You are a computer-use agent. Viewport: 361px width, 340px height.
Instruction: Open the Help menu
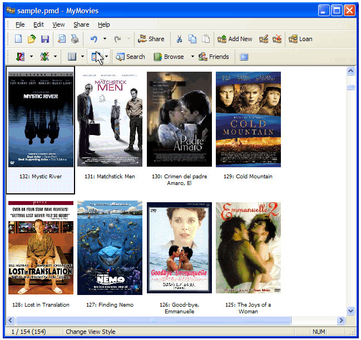click(103, 24)
